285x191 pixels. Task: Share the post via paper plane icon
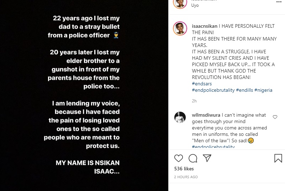(x=207, y=158)
